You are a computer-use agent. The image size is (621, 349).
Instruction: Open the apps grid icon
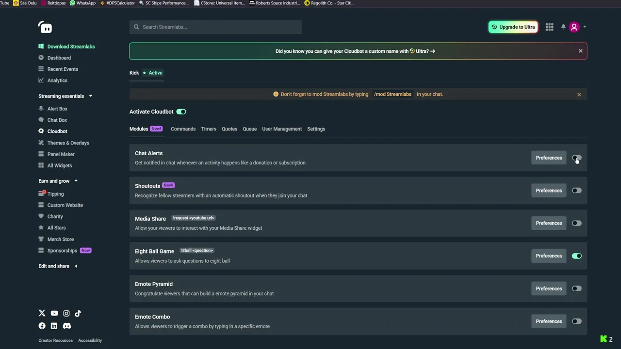549,27
